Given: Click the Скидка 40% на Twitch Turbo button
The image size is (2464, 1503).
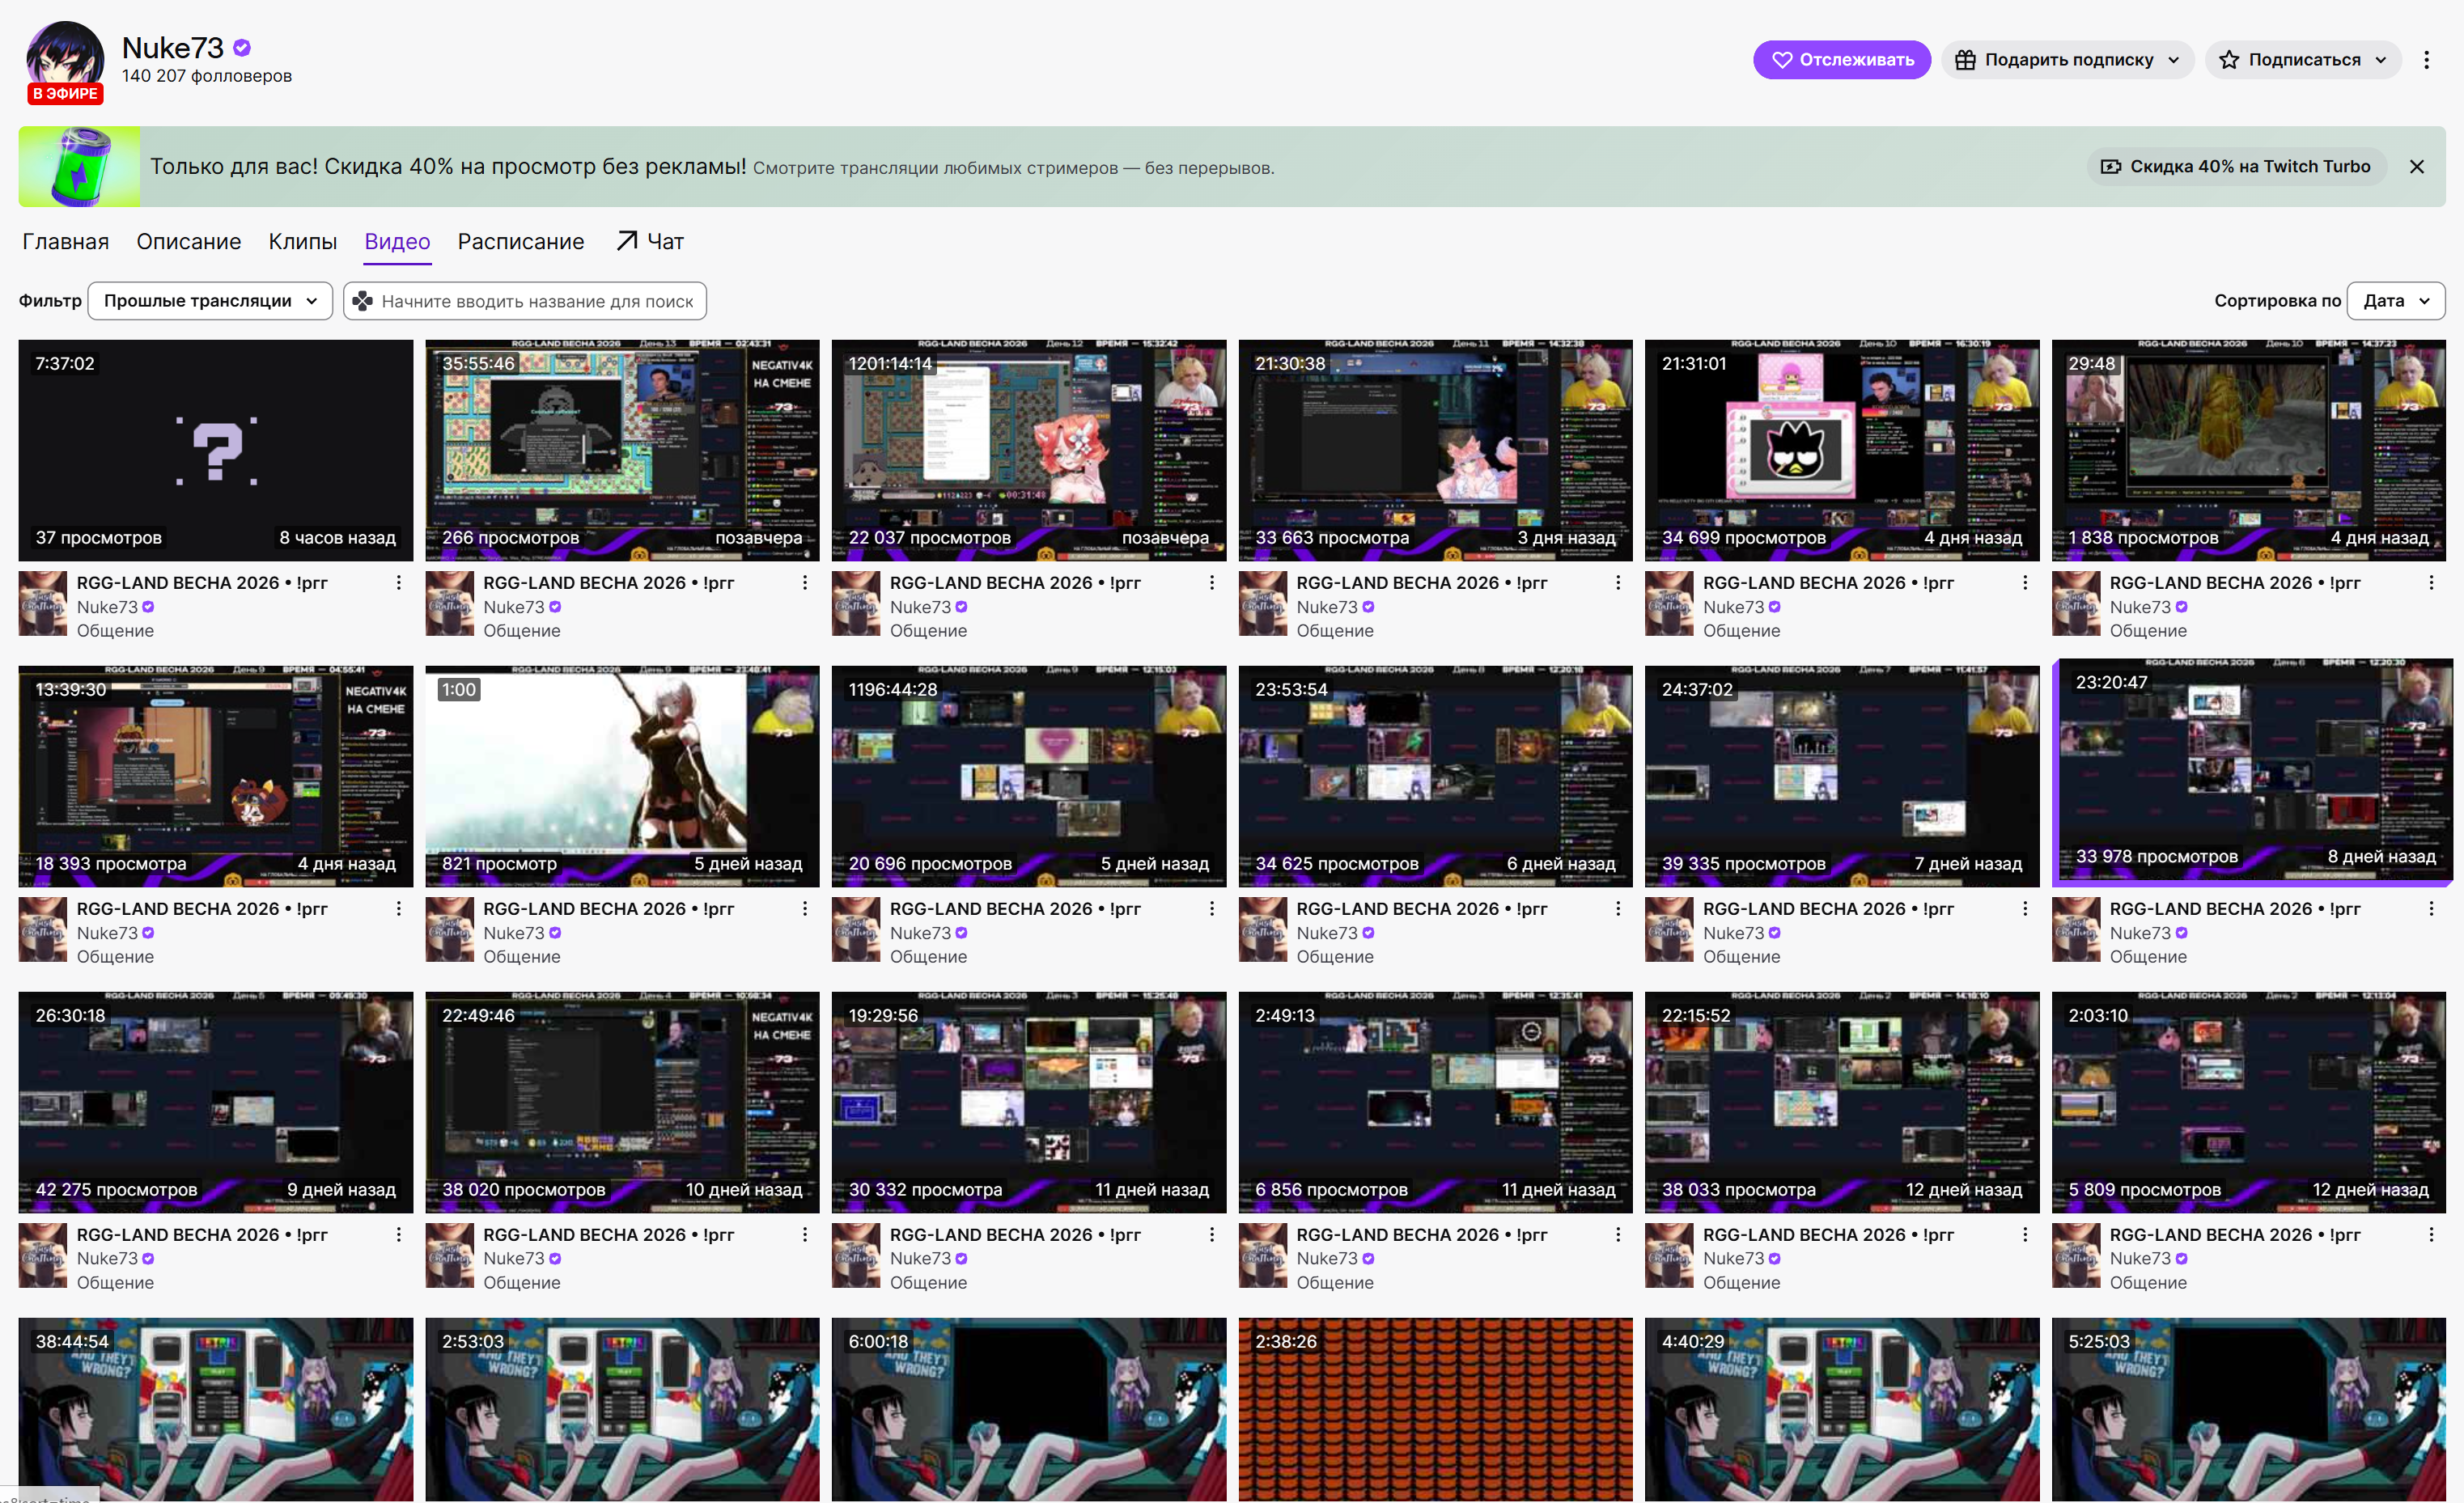Looking at the screenshot, I should pos(2236,167).
